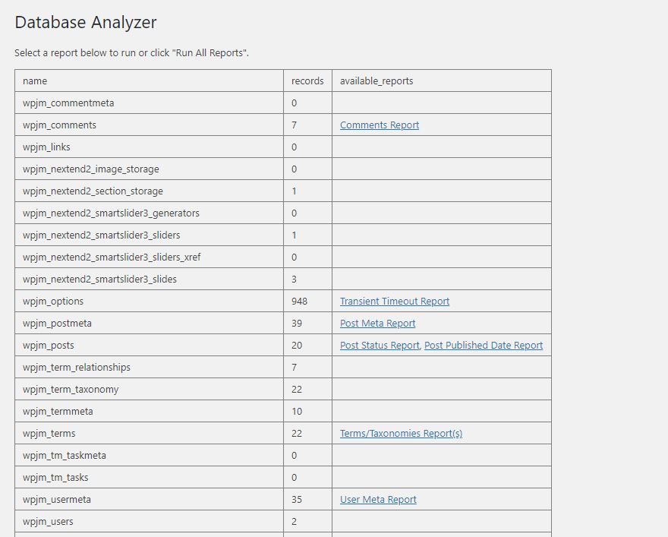
Task: Open the Comments Report link
Action: click(379, 125)
